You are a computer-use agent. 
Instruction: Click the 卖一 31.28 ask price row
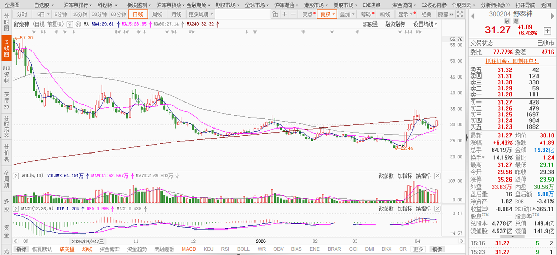tap(512, 94)
